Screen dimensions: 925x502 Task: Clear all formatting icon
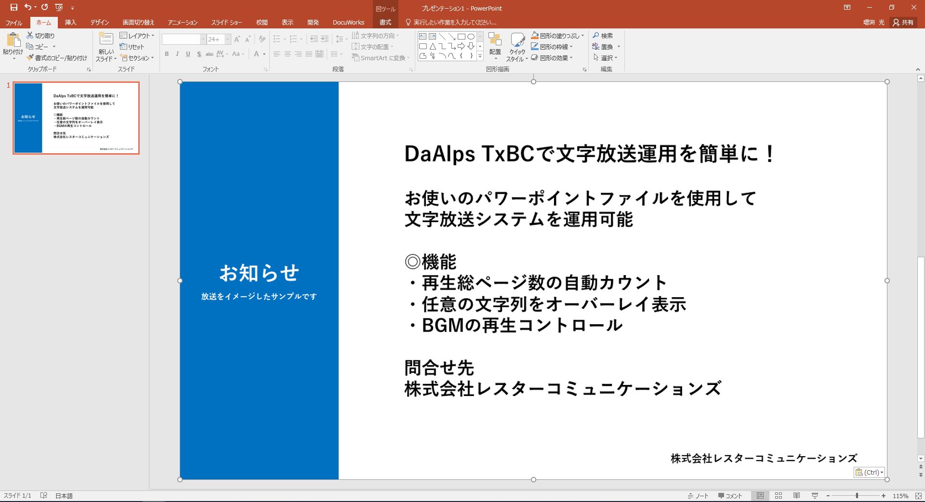262,39
